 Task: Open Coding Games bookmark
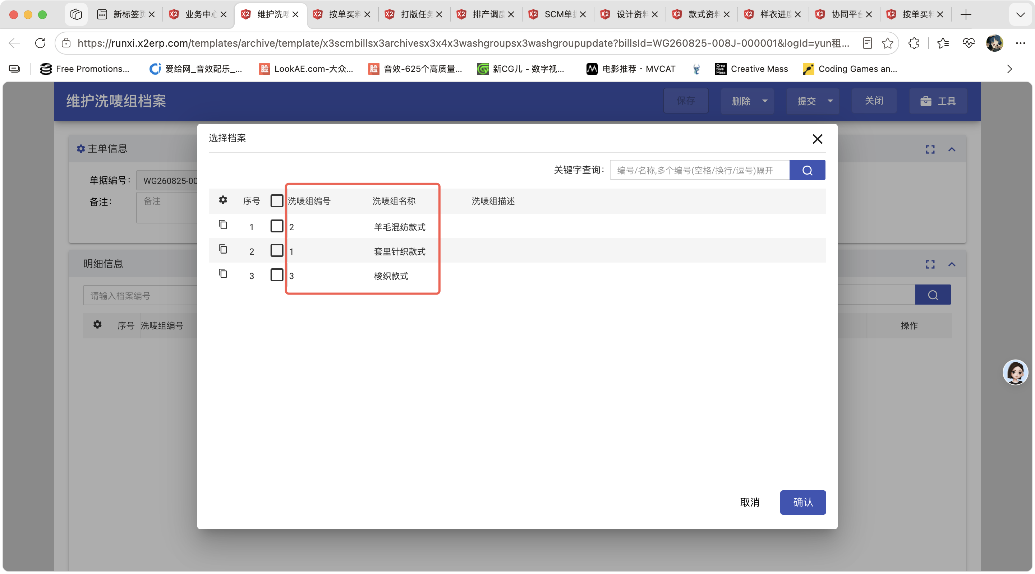click(849, 69)
